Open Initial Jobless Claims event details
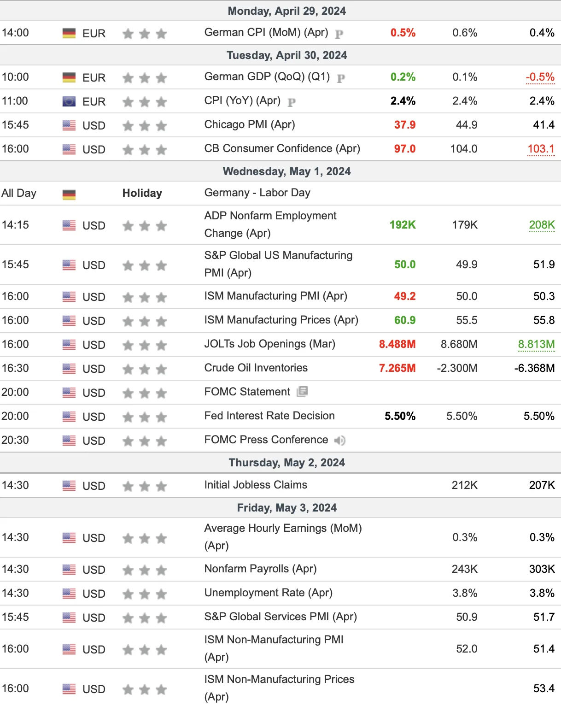Screen dimensions: 561x706 click(x=256, y=485)
